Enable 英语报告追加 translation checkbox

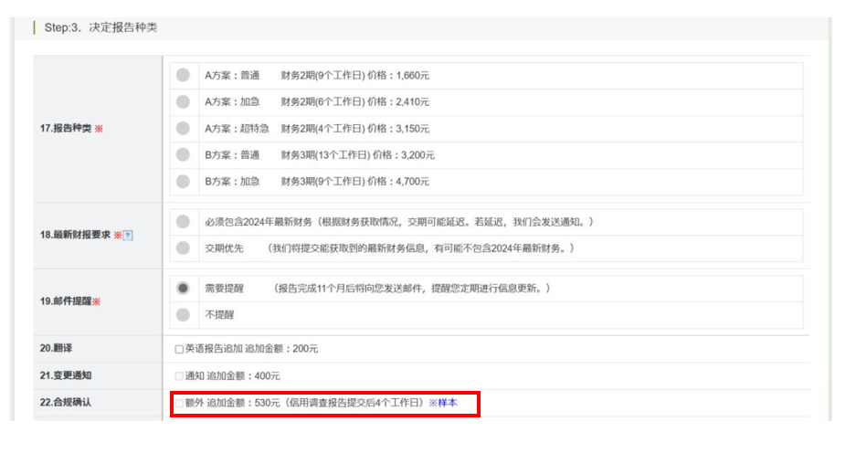click(x=179, y=349)
